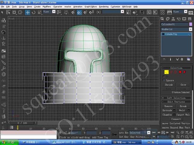Click the Weld vertices button
194x145 pixels.
click(182, 110)
